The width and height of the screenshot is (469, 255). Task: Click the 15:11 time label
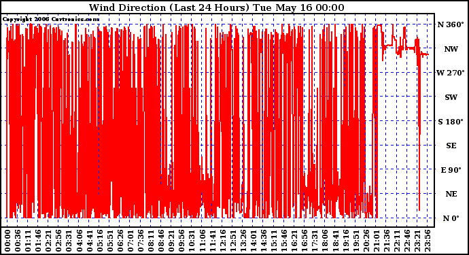tap(274, 241)
